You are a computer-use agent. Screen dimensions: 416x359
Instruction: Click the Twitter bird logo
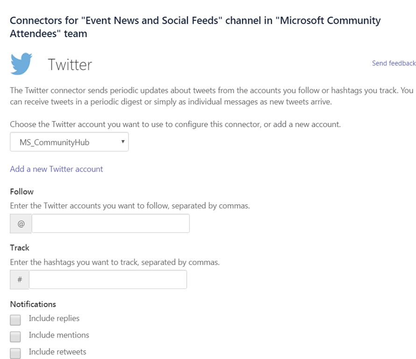pyautogui.click(x=21, y=64)
